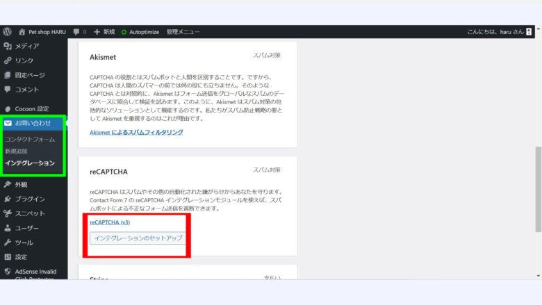Open 管理メニュー in the admin bar
This screenshot has width=542, height=305.
(x=183, y=32)
